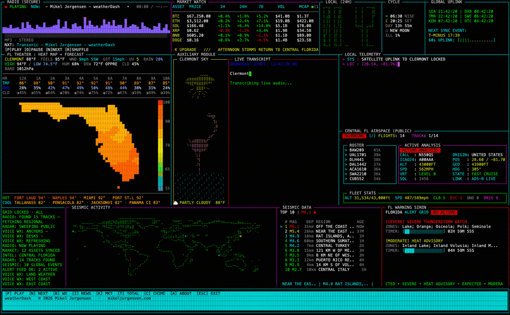Open [T] TOTAL from bottom bar
The width and height of the screenshot is (510, 315).
(x=128, y=294)
